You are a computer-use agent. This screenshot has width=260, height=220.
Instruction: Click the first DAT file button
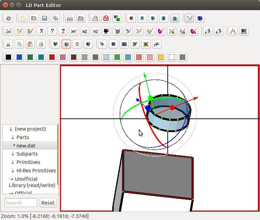coord(70,18)
